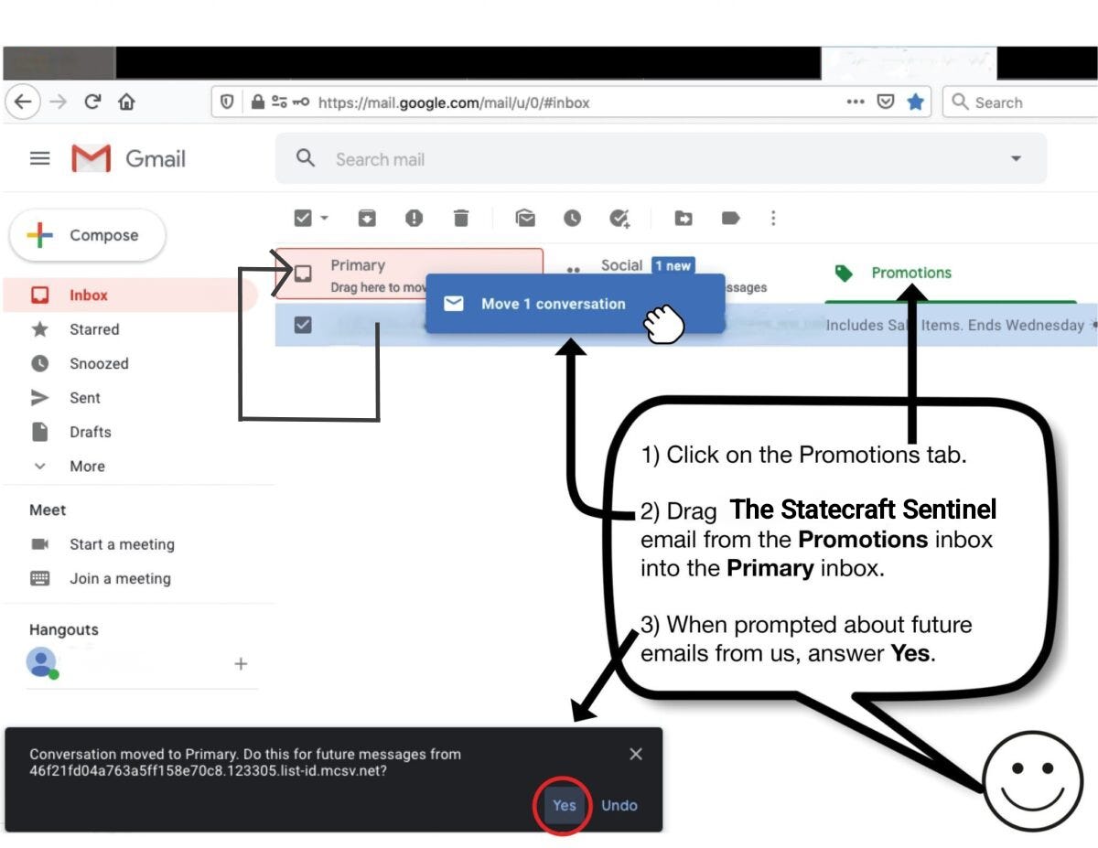
Task: Click the Search mail field
Action: click(x=661, y=158)
